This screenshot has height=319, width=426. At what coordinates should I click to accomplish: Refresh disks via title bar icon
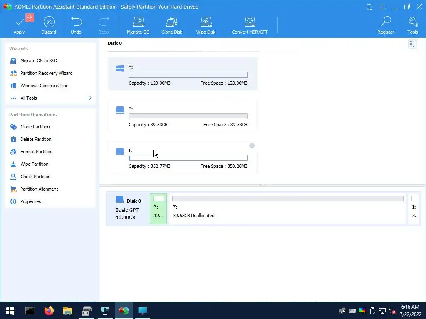369,7
